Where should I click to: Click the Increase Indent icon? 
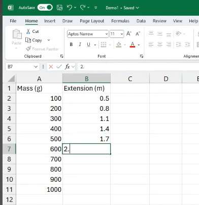tap(187, 45)
